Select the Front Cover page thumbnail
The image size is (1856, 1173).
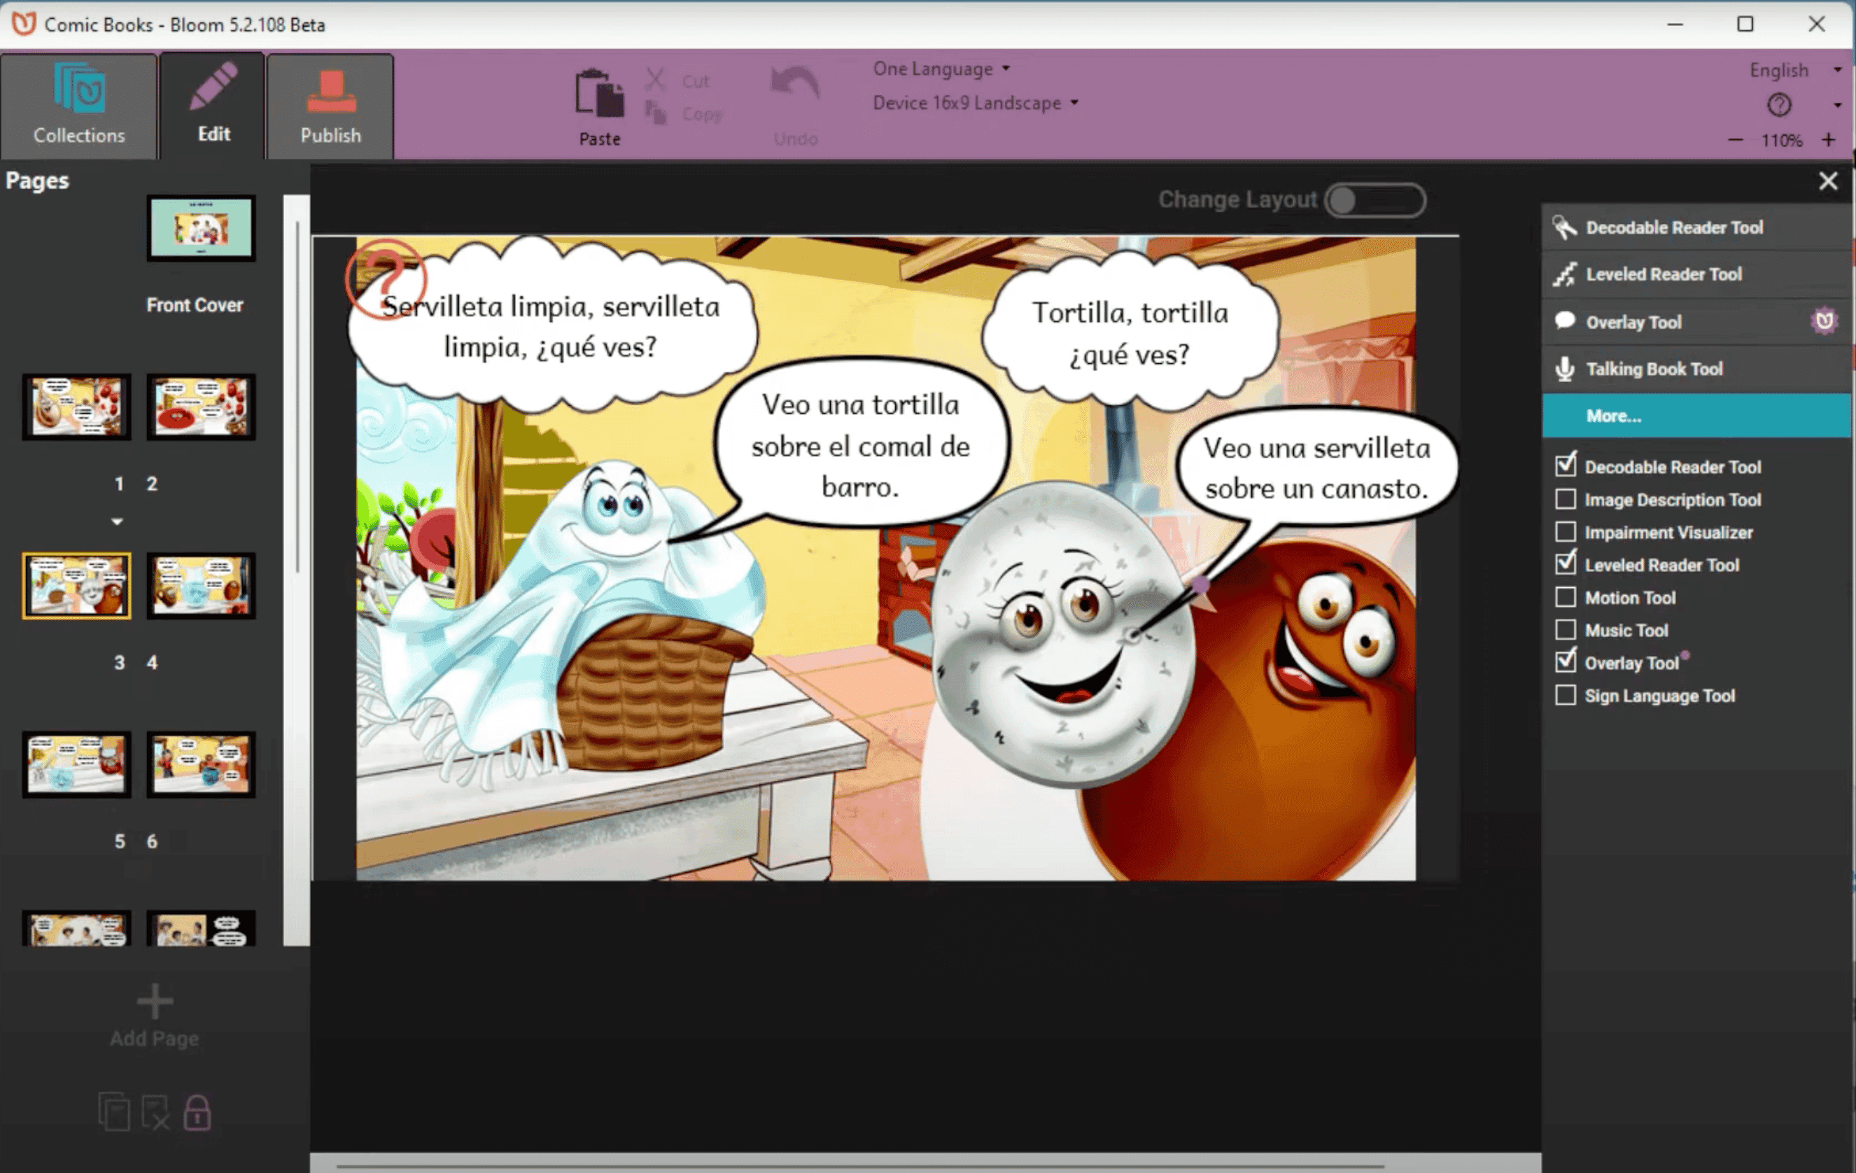click(x=201, y=228)
